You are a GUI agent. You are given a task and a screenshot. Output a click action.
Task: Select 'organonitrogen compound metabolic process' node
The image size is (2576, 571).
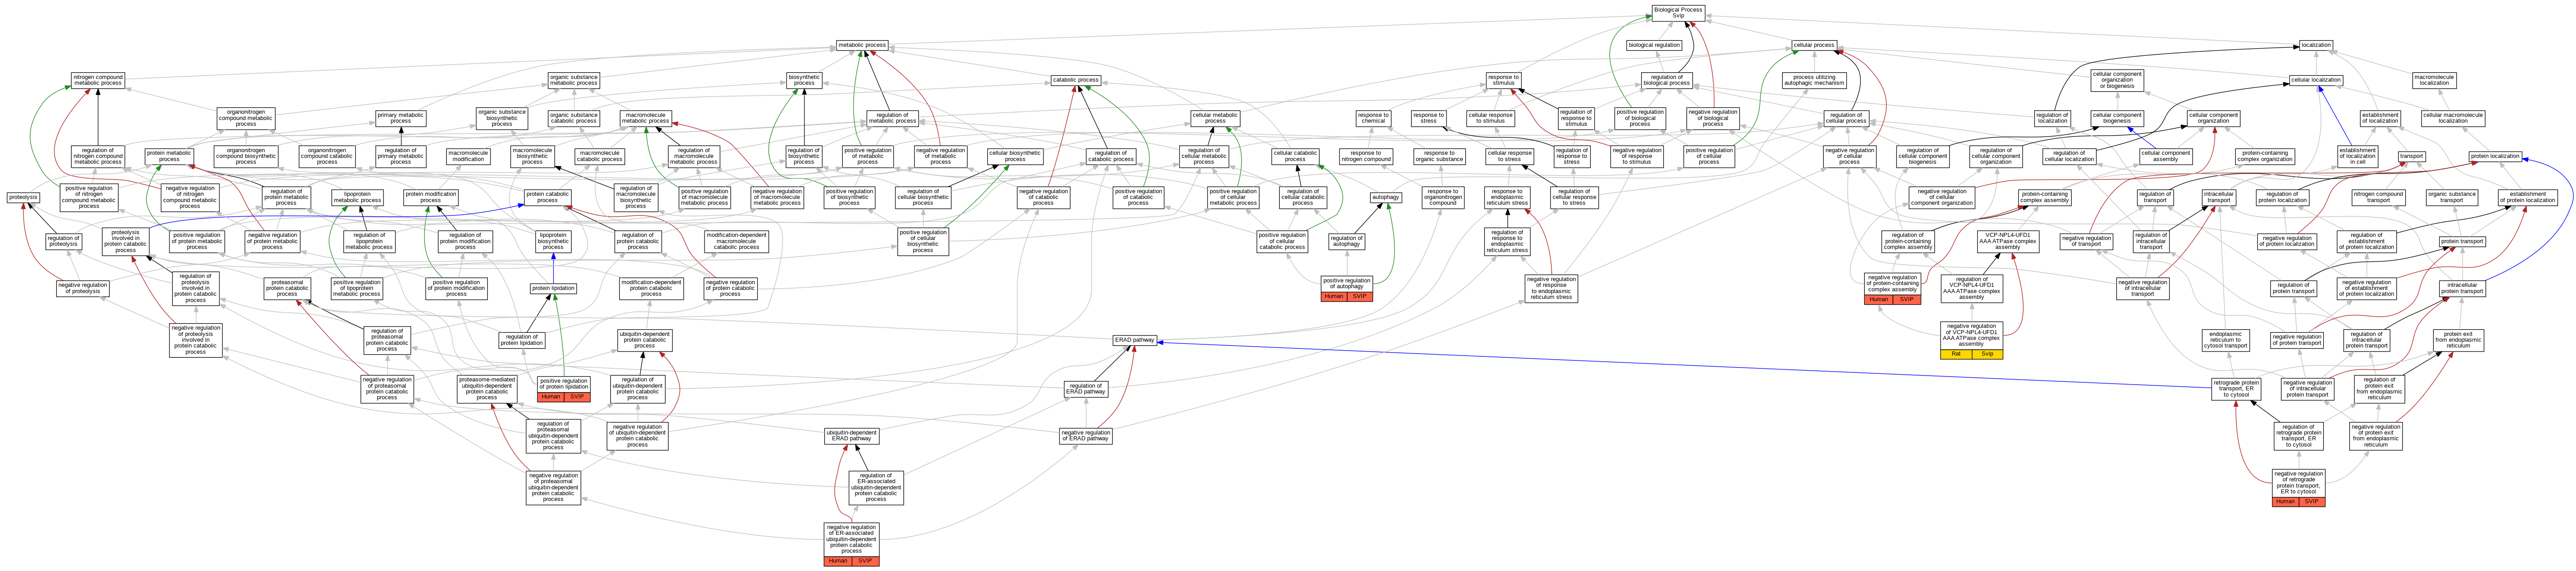click(246, 118)
